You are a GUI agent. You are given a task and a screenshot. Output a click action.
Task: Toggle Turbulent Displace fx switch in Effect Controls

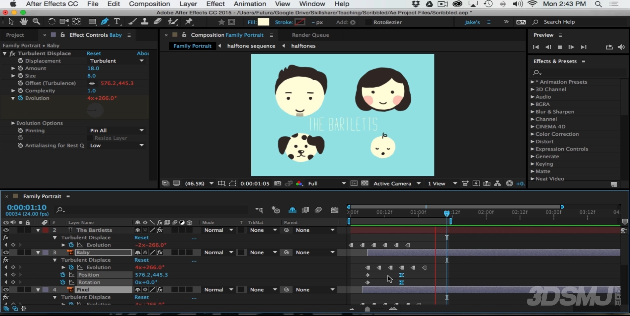[12, 53]
